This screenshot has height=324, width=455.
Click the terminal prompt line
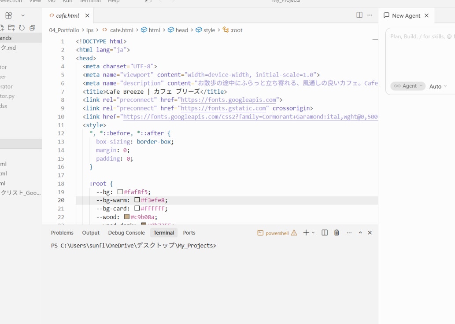(133, 246)
